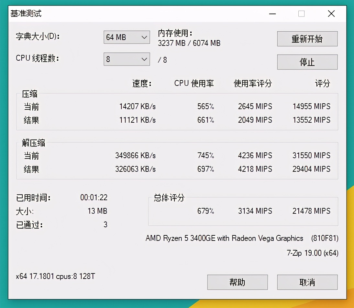
Task: Click the maximize window control
Action: tap(301, 14)
